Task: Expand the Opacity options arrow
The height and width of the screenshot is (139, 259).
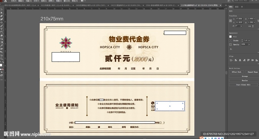Action: pos(249,44)
